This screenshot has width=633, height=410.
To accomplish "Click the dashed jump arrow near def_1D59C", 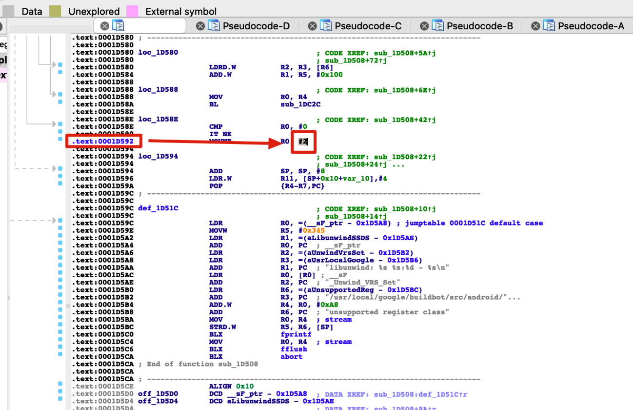I will coord(54,220).
